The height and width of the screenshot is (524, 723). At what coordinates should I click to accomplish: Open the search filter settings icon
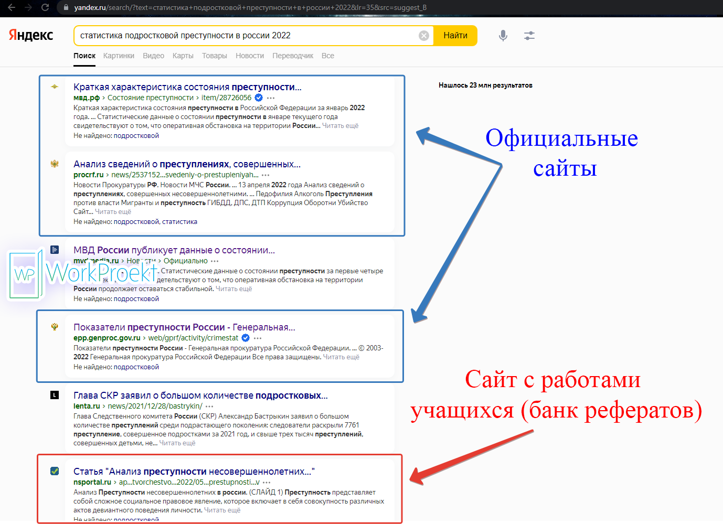point(529,35)
